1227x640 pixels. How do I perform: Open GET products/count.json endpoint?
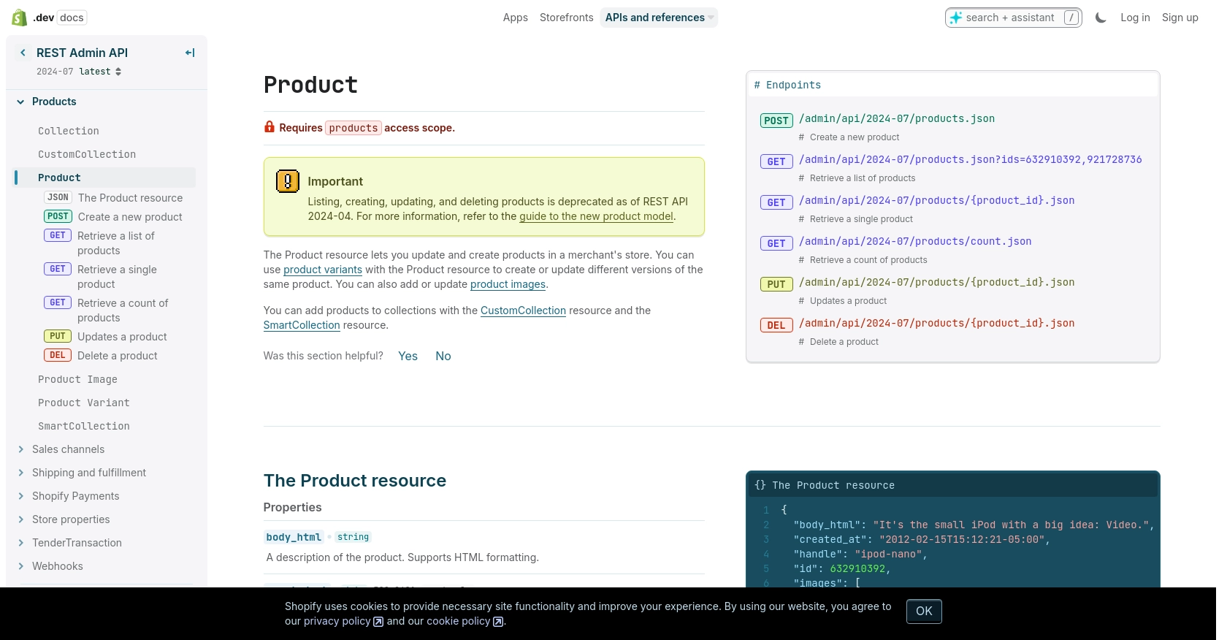coord(915,241)
